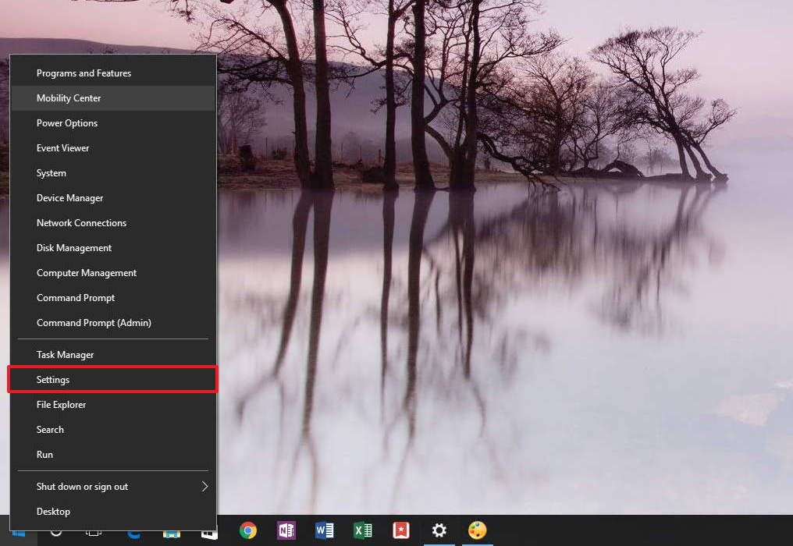Launch Paint from the taskbar
This screenshot has height=546, width=793.
point(476,531)
